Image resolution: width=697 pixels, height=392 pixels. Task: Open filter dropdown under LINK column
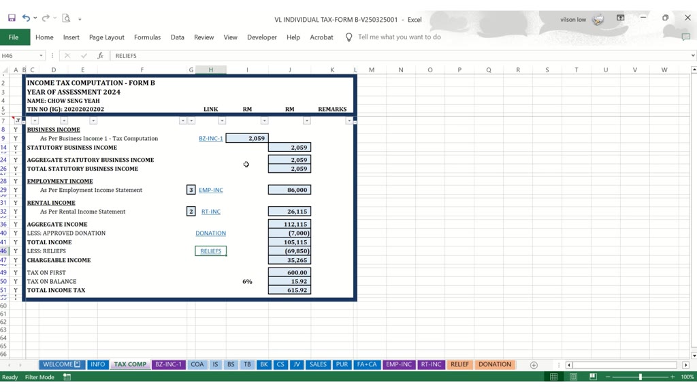pos(222,120)
